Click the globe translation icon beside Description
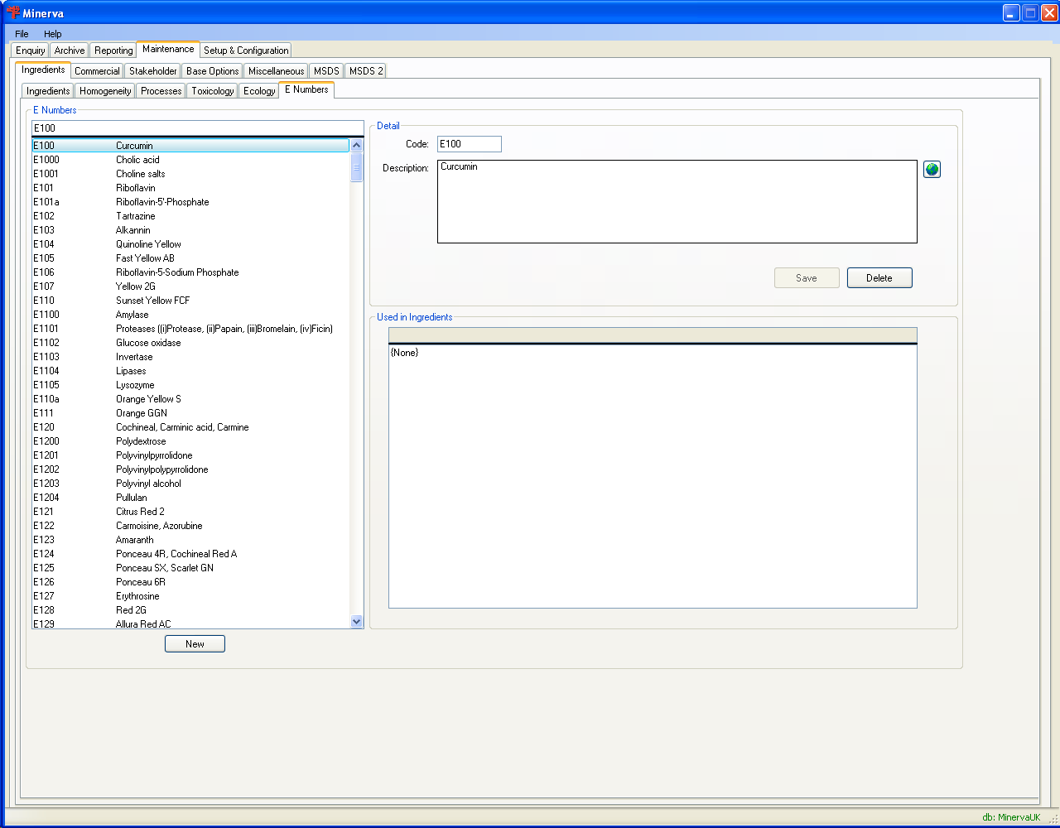The height and width of the screenshot is (828, 1060). 932,170
